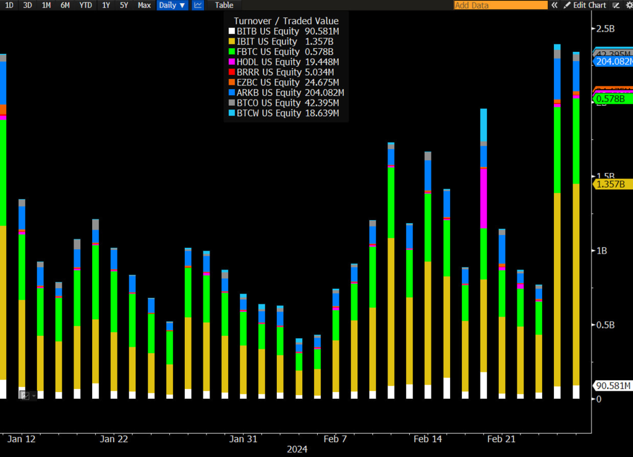The height and width of the screenshot is (457, 633).
Task: Click the blue 204.082M axis value label
Action: [x=613, y=61]
